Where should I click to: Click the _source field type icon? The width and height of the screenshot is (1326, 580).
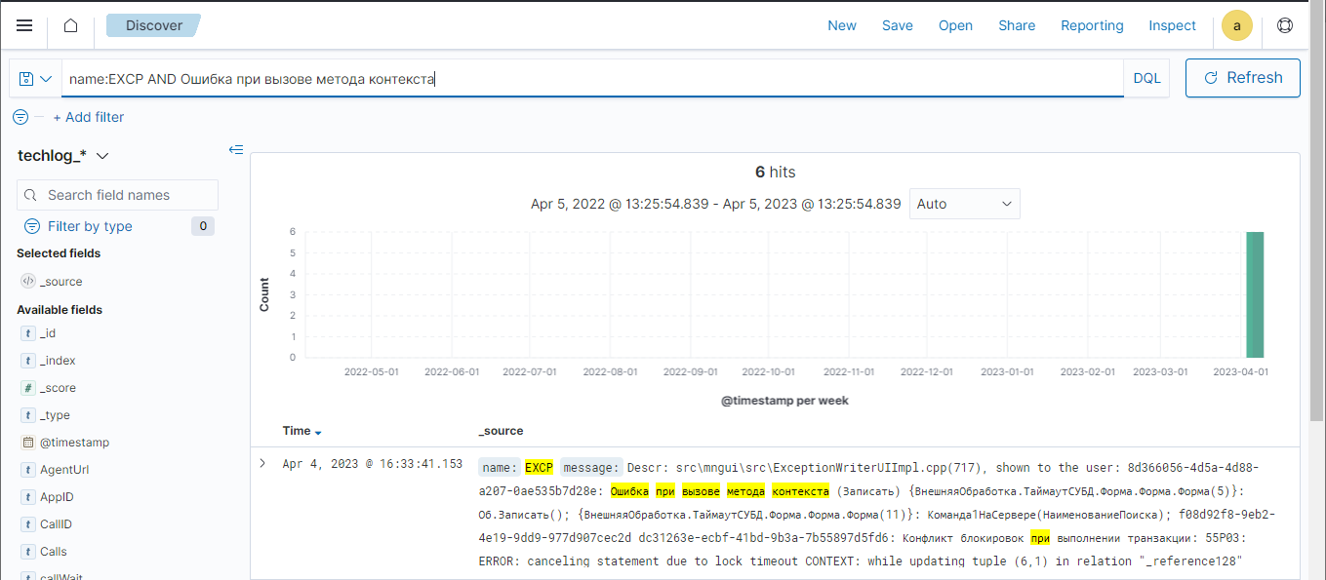[27, 282]
